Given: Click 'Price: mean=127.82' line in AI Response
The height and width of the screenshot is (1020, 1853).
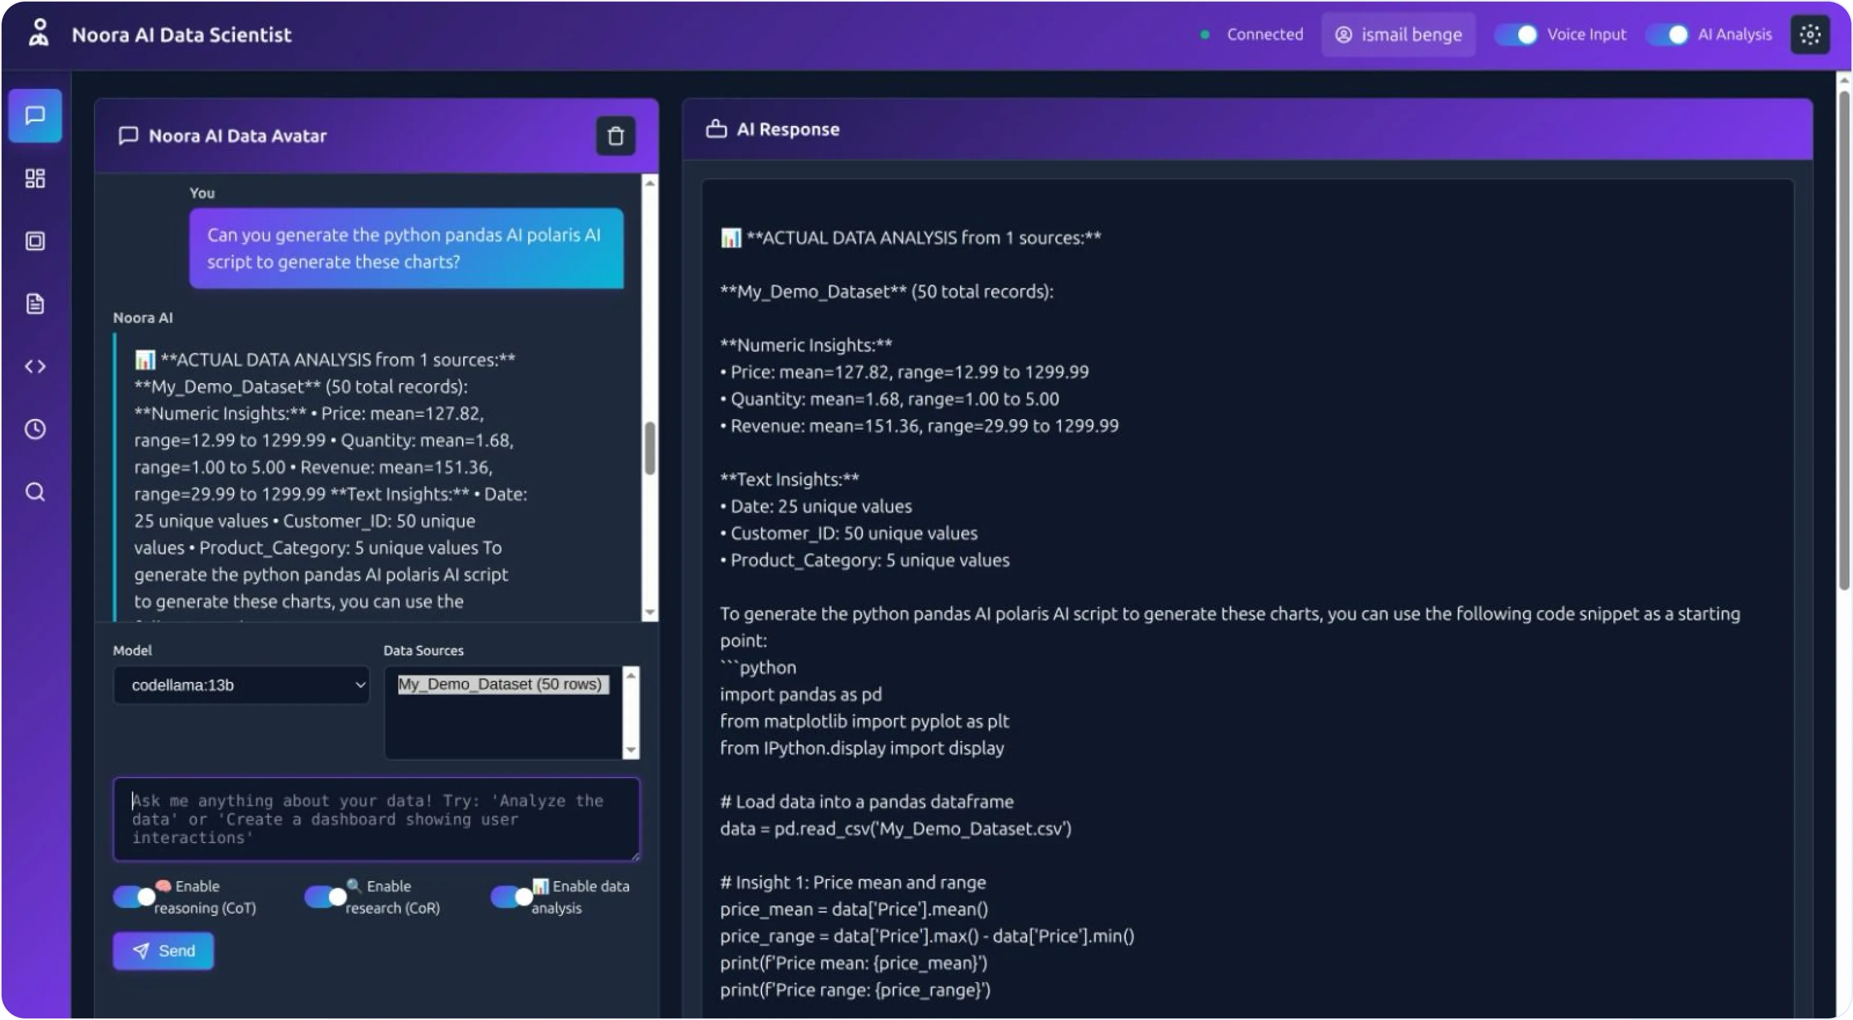Looking at the screenshot, I should (x=904, y=372).
